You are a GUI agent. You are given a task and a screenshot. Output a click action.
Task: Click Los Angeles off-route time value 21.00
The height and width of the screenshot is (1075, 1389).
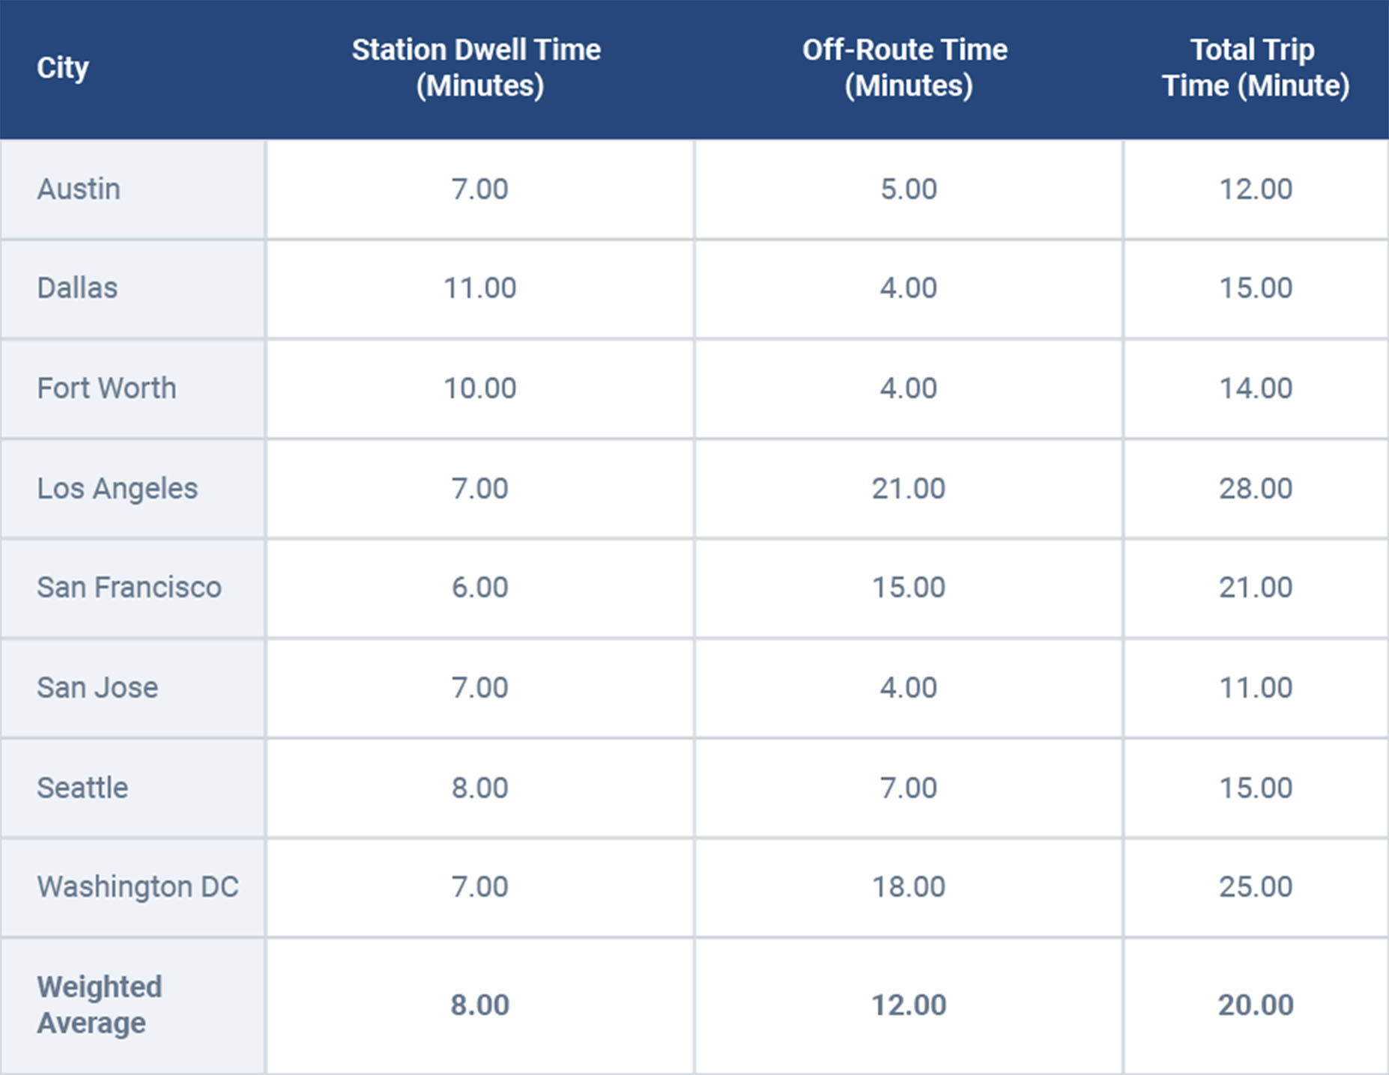point(908,488)
